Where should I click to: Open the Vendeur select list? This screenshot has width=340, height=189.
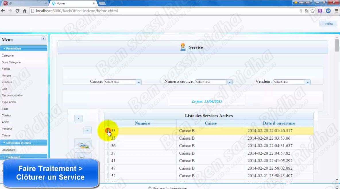pos(308,82)
